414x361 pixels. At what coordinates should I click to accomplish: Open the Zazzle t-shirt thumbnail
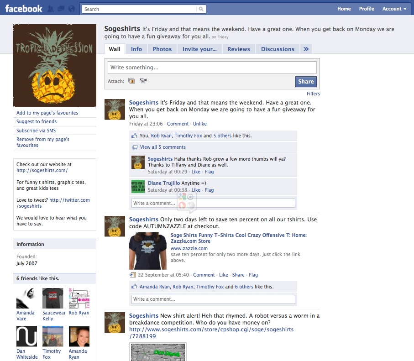[148, 251]
